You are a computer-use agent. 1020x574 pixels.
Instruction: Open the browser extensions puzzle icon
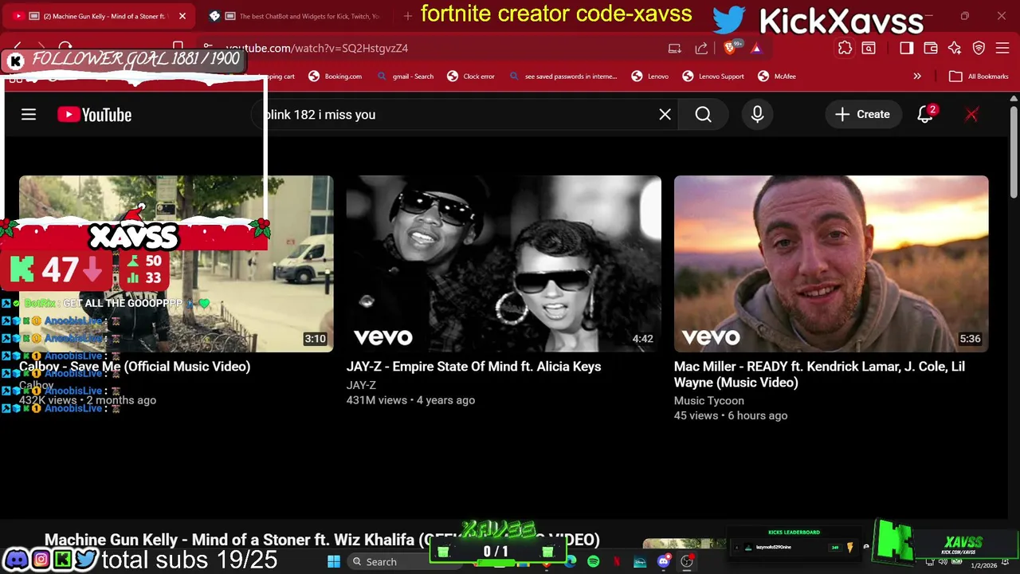[x=845, y=49]
